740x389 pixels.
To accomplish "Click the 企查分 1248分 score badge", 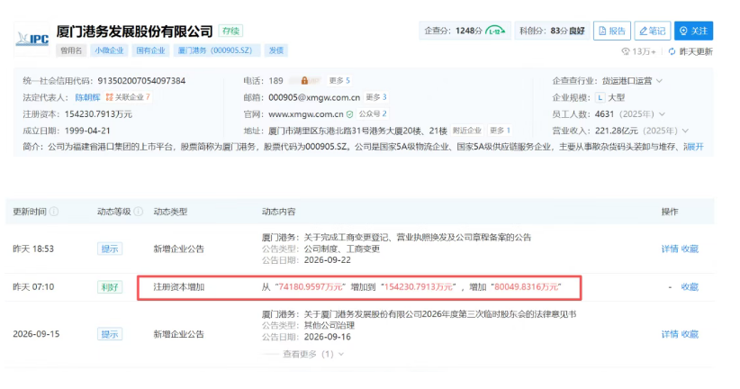I will click(465, 31).
